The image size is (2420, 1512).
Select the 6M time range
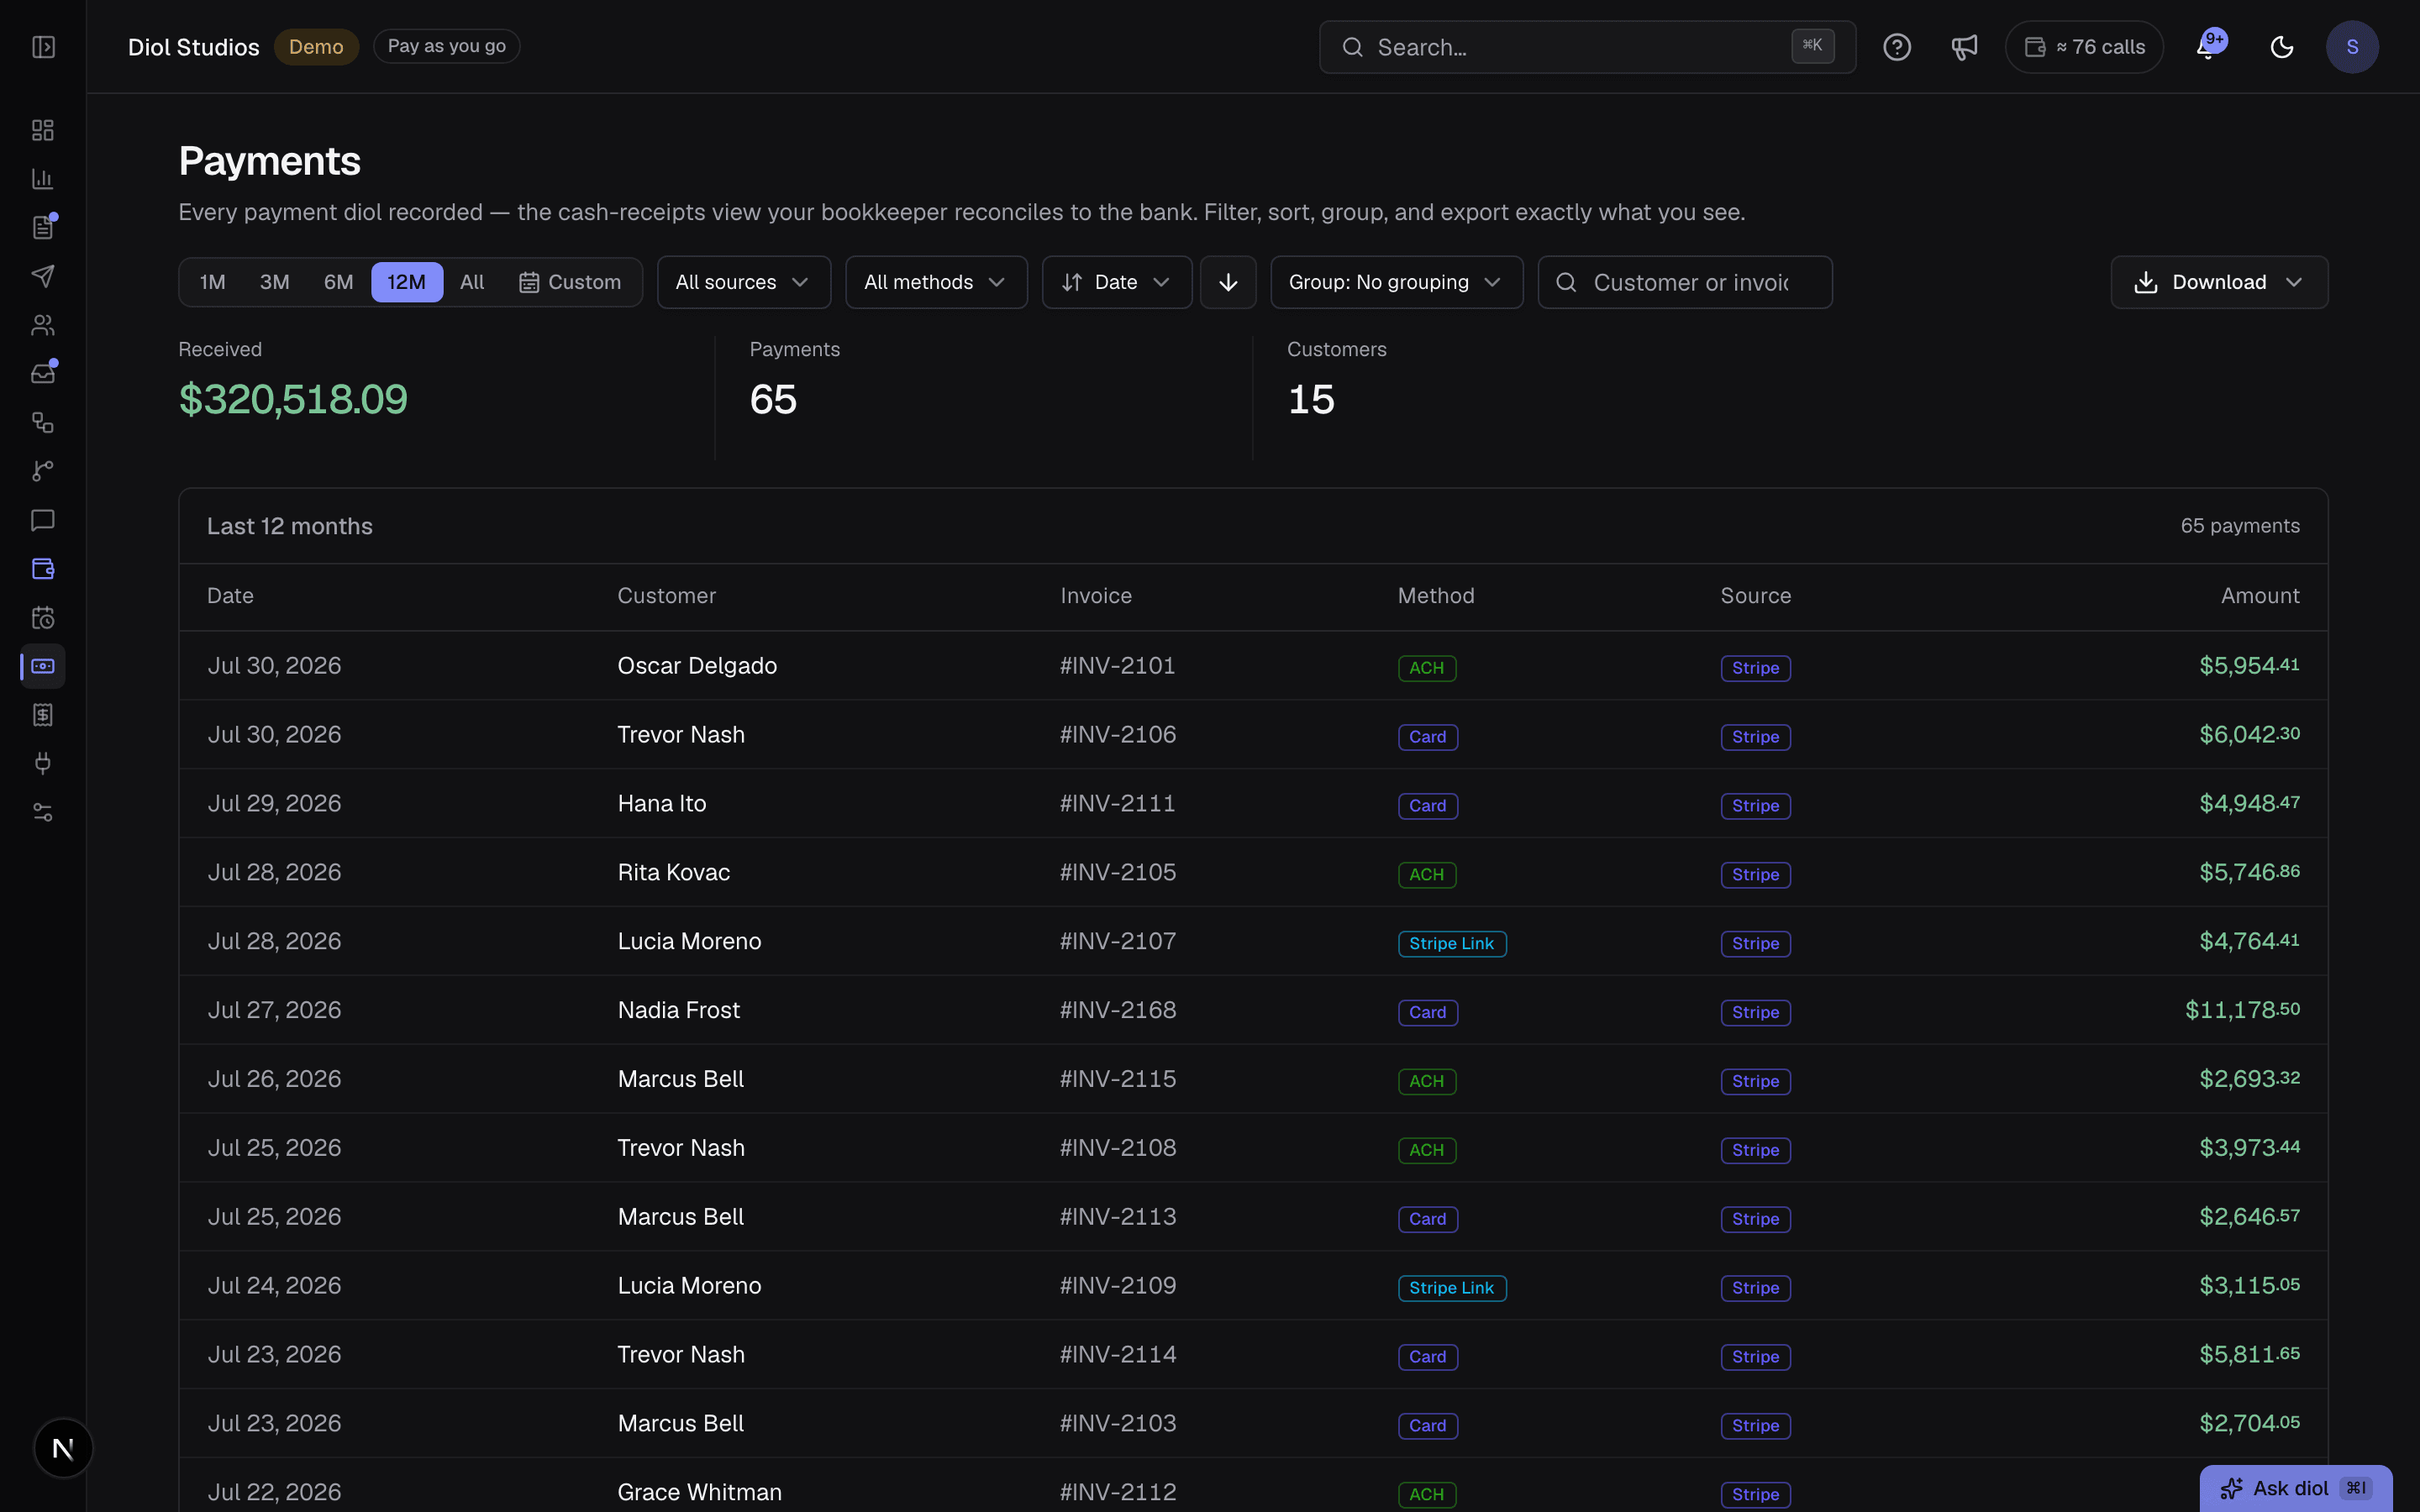pos(338,282)
